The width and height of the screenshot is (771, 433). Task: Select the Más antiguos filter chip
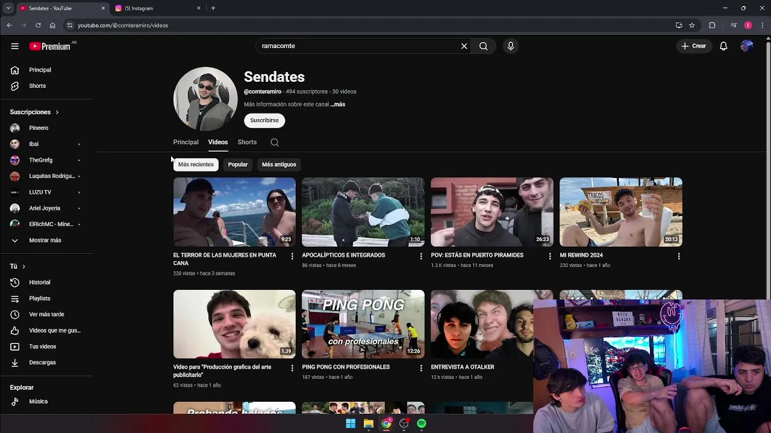click(279, 164)
